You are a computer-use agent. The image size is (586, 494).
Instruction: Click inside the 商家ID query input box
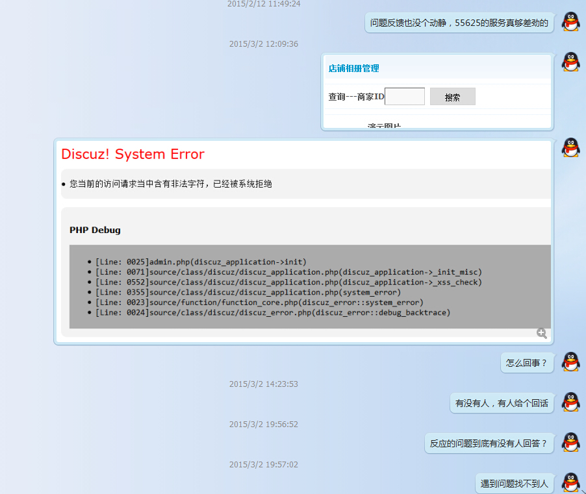[404, 96]
